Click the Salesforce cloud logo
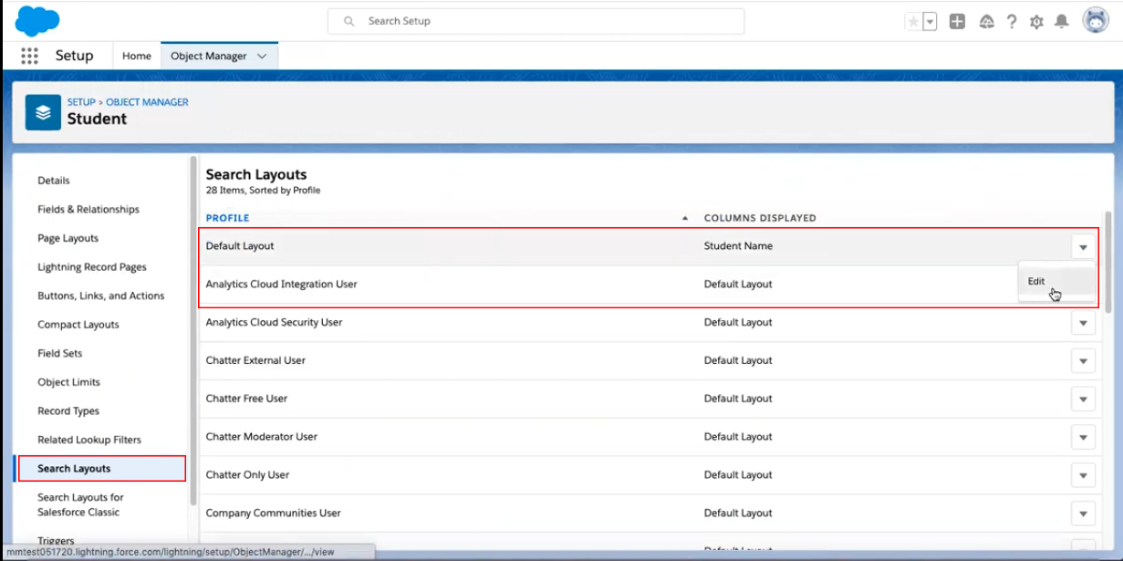 coord(37,20)
